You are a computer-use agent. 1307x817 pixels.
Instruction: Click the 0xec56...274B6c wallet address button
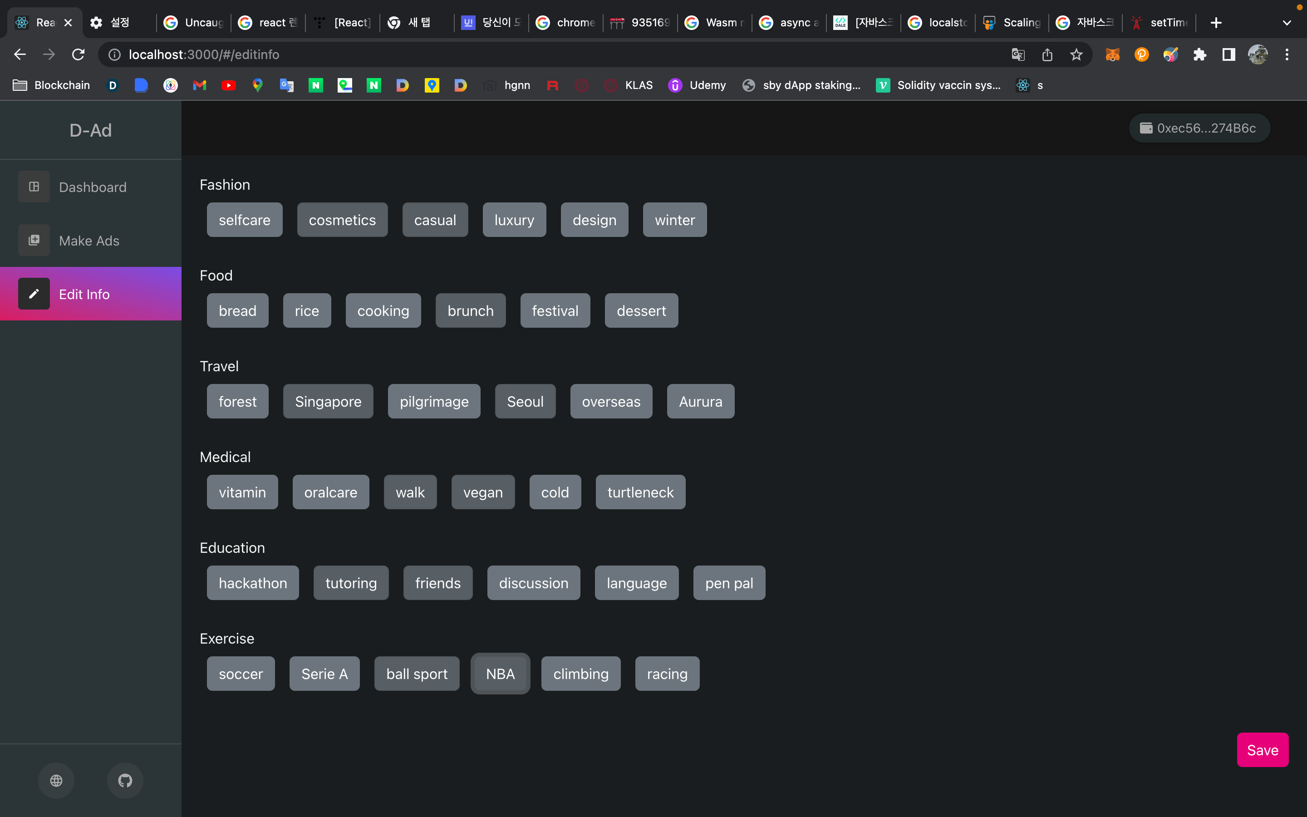point(1199,128)
